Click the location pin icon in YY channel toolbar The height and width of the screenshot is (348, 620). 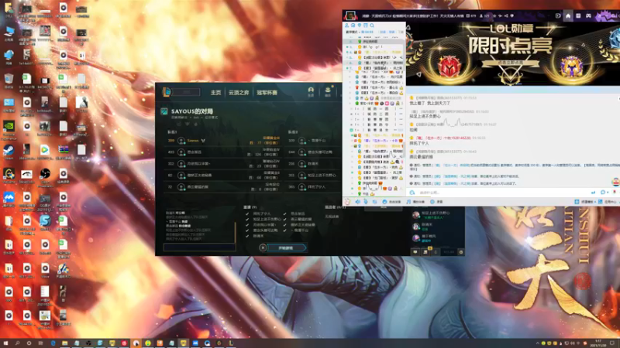point(360,26)
